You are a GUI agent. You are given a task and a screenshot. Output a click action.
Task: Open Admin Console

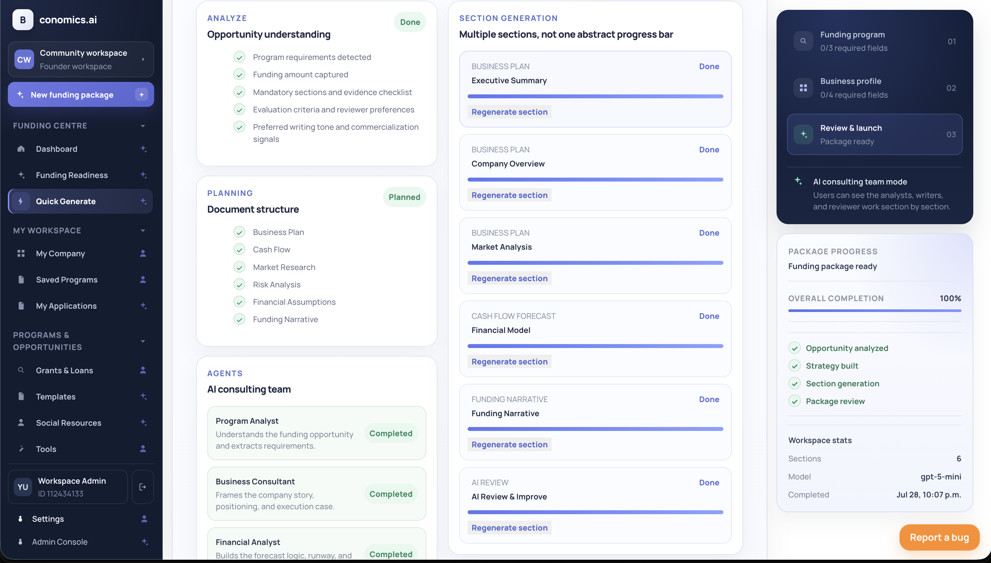(x=80, y=542)
